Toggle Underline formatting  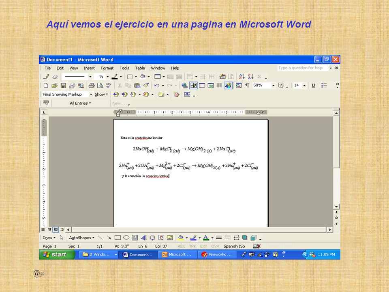point(313,86)
